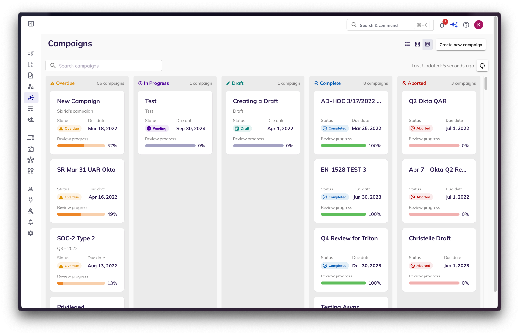Viewport: 519px width, 335px height.
Task: Click the SOC-2 Type 2 progress bar
Action: click(x=81, y=283)
